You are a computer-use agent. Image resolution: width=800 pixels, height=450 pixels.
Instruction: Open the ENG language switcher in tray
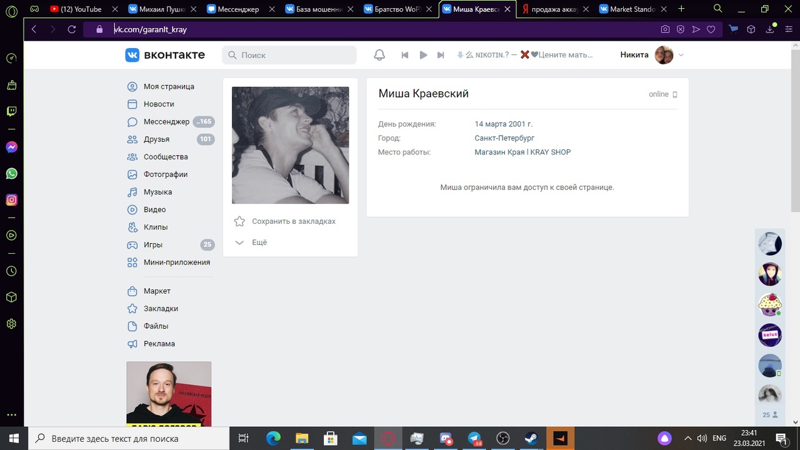click(719, 438)
